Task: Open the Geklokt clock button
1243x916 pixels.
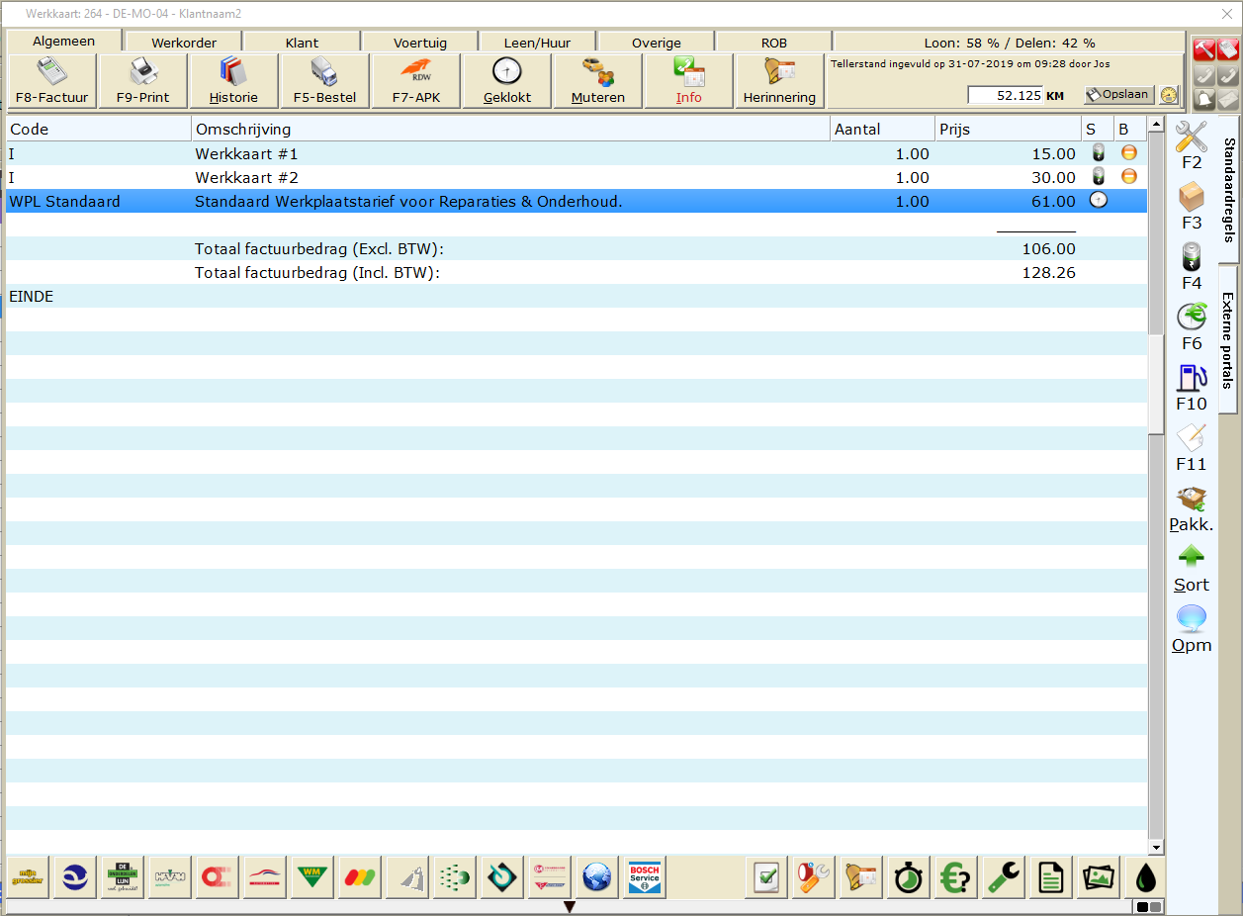Action: click(506, 81)
